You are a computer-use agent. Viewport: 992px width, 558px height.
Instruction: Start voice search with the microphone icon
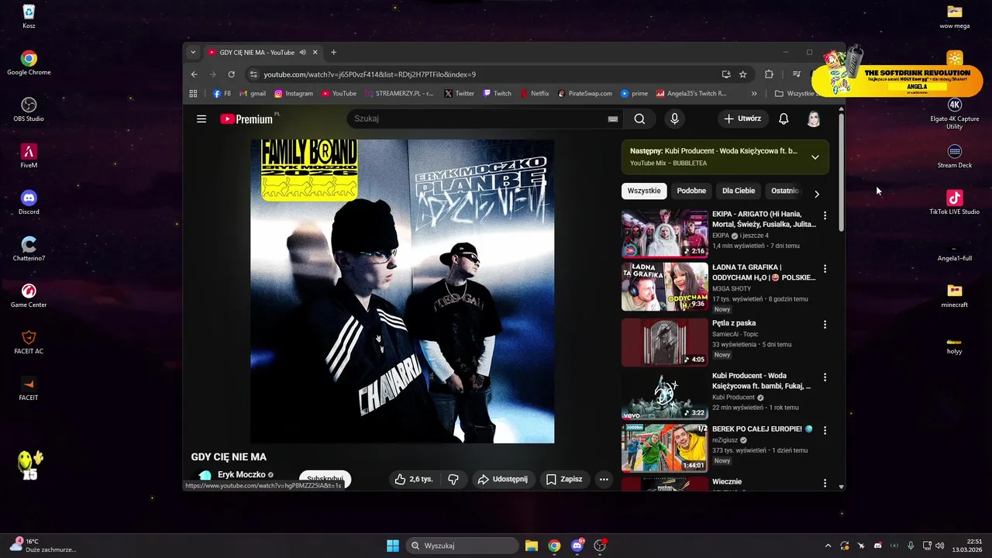(x=674, y=119)
